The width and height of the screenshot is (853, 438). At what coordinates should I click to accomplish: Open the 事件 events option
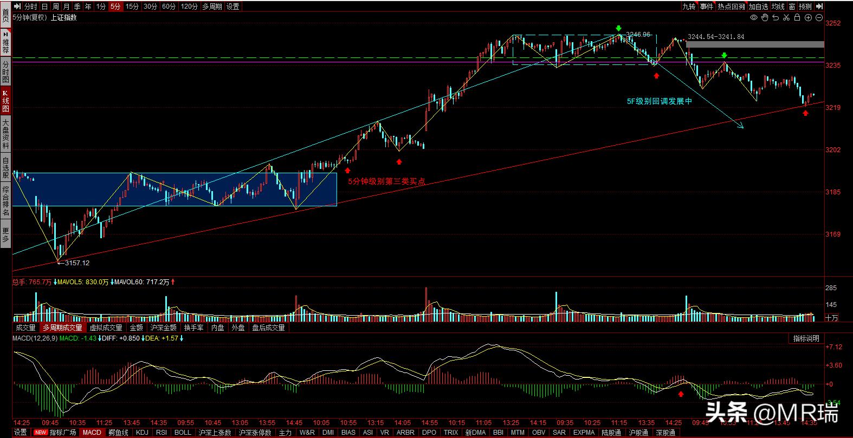pos(707,6)
